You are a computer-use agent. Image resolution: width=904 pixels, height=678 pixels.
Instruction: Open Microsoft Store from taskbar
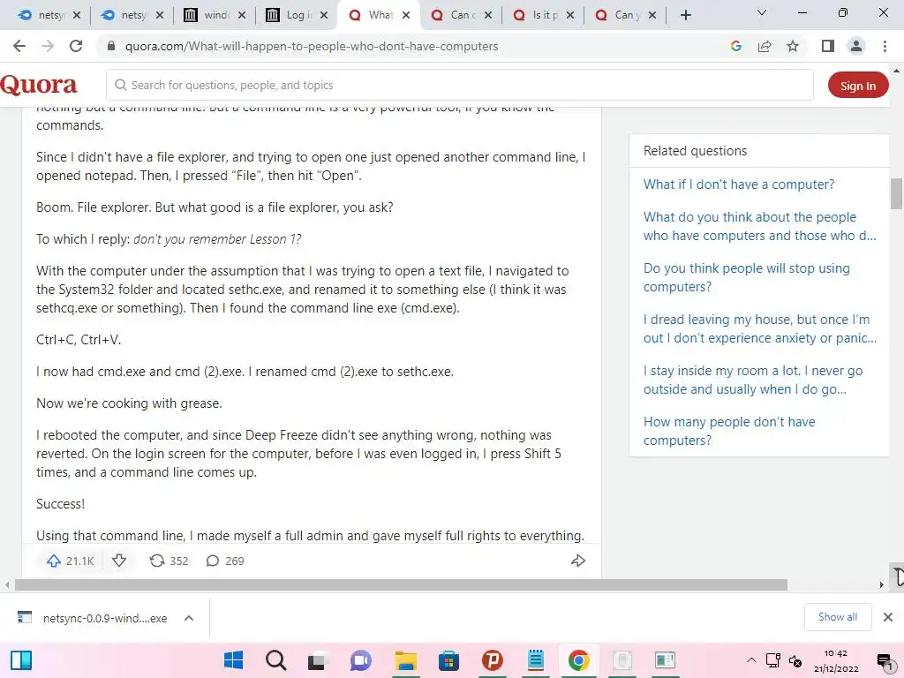448,660
